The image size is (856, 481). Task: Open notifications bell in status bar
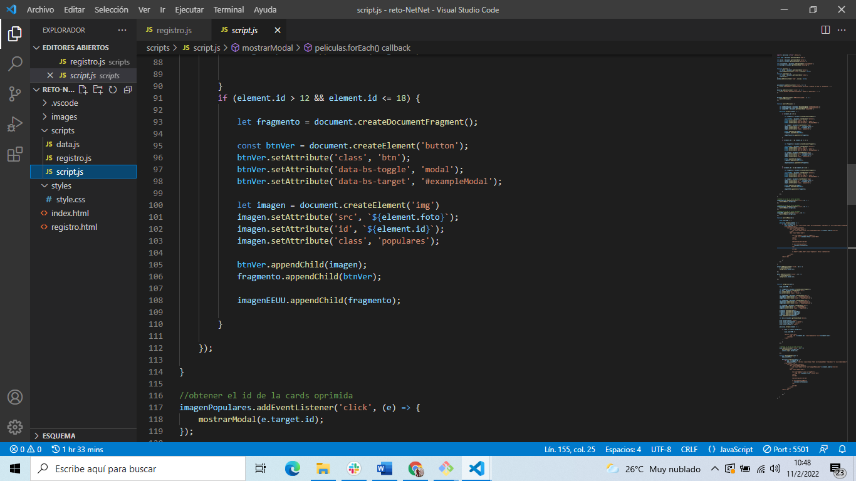click(841, 449)
